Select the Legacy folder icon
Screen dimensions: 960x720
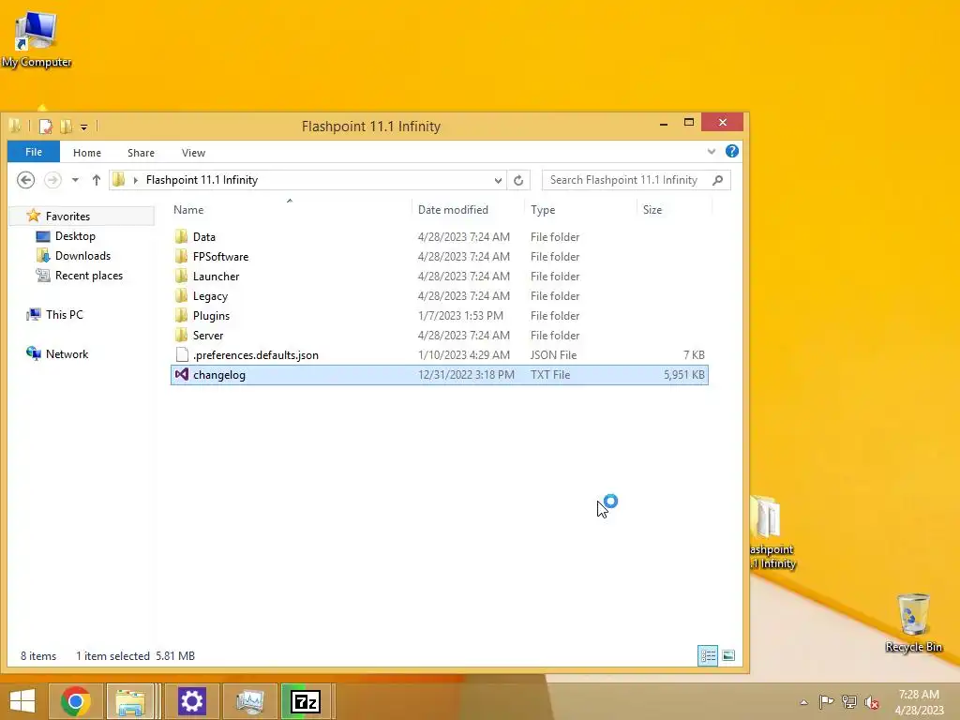point(181,295)
